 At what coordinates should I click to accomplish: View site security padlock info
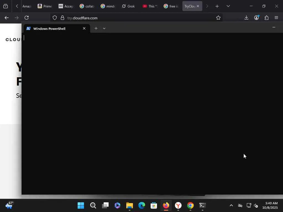62,18
